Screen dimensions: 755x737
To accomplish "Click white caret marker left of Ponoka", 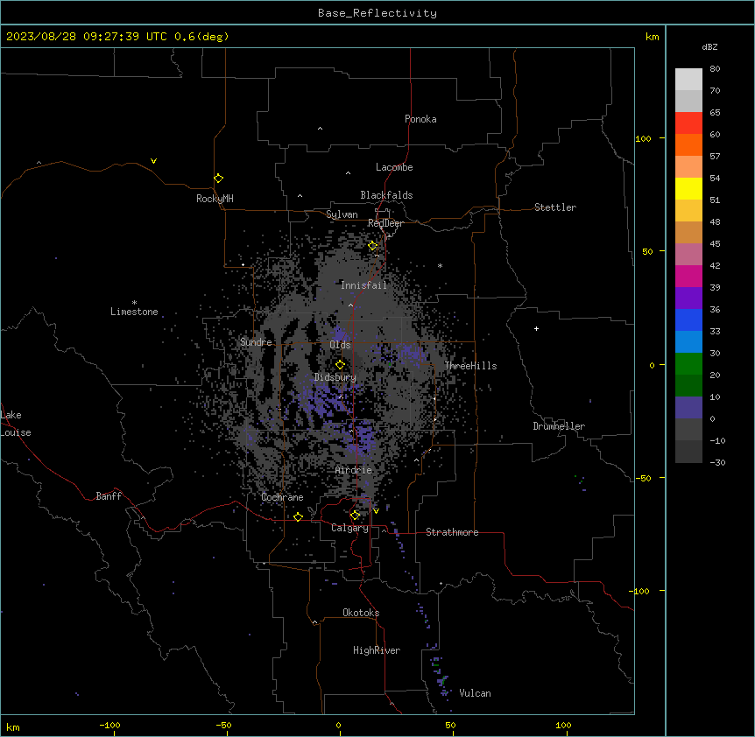I will point(320,129).
